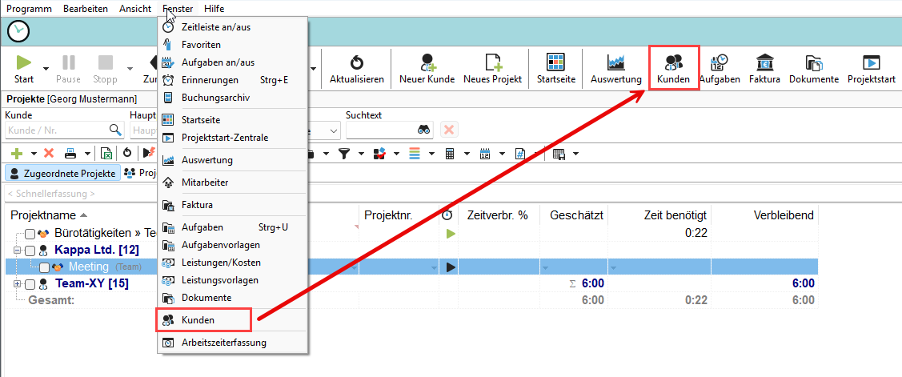
Task: Switch to the Zugeordnete Projekte tab
Action: click(x=62, y=173)
